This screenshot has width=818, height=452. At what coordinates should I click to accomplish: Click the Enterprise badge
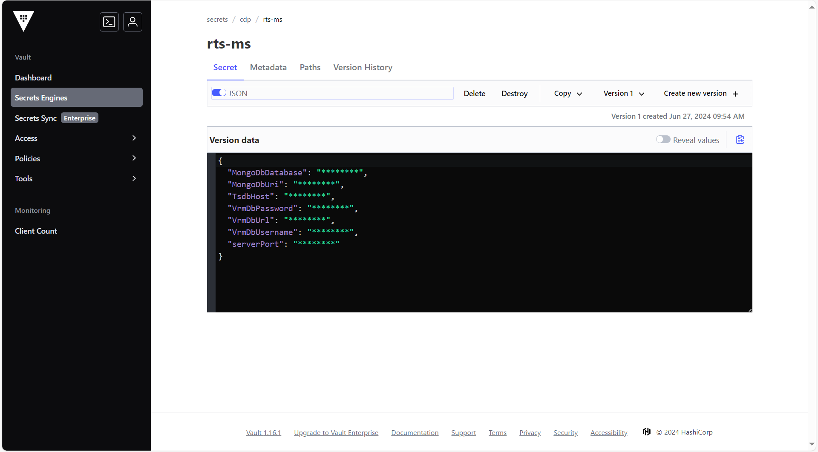[x=80, y=118]
